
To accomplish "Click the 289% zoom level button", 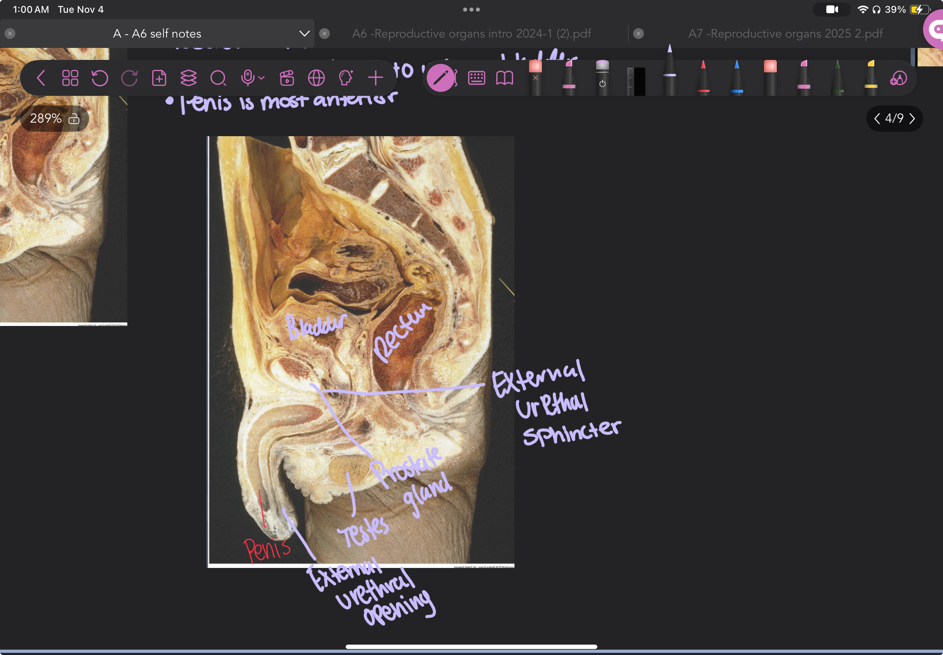I will (x=46, y=119).
